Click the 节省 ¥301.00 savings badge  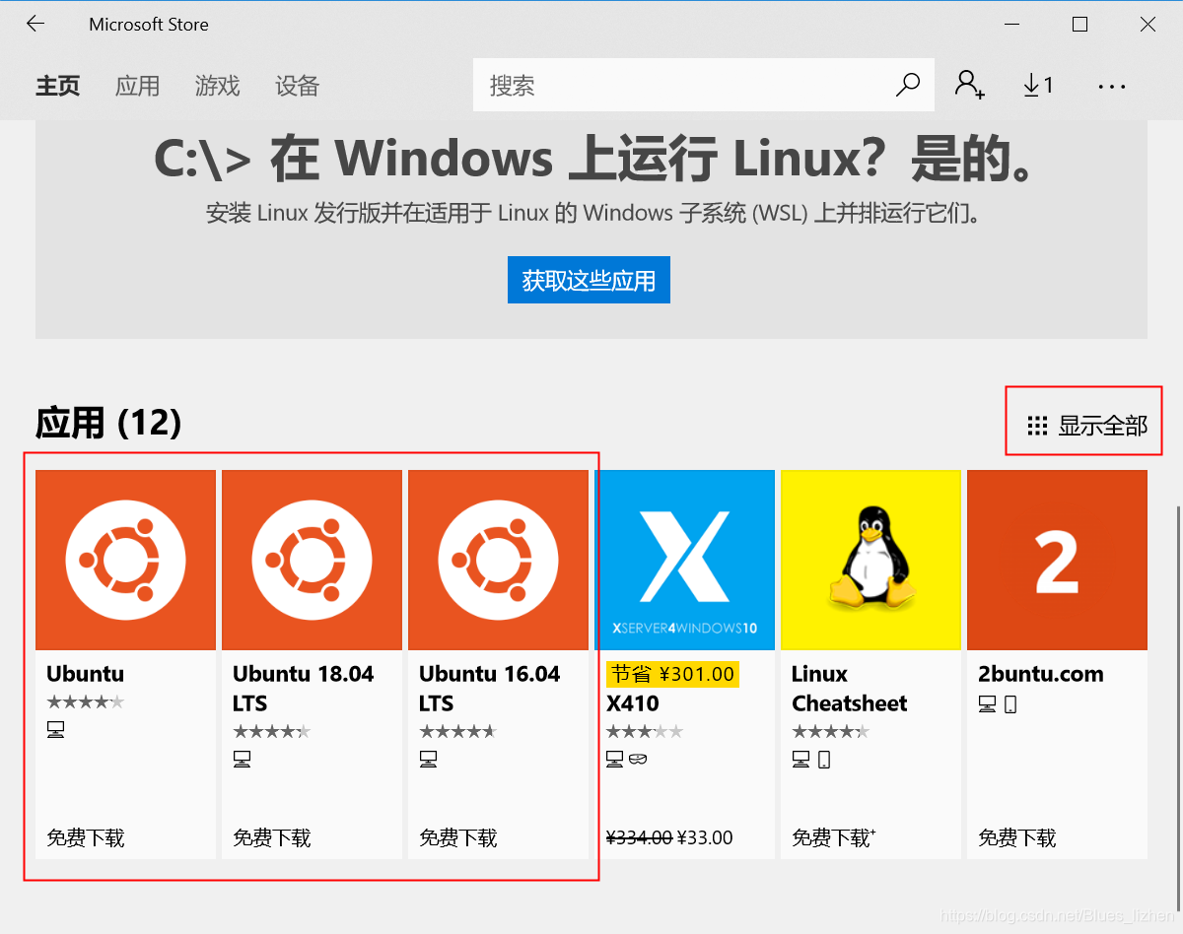click(672, 674)
